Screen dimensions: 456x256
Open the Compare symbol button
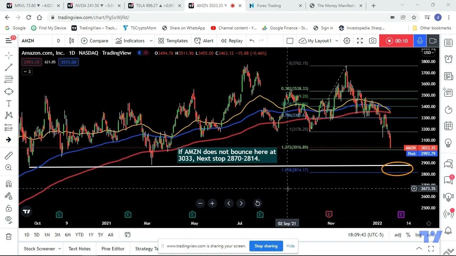click(95, 41)
